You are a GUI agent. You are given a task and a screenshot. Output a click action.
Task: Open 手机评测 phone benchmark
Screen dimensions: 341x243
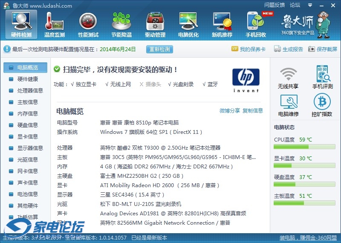tap(323, 77)
